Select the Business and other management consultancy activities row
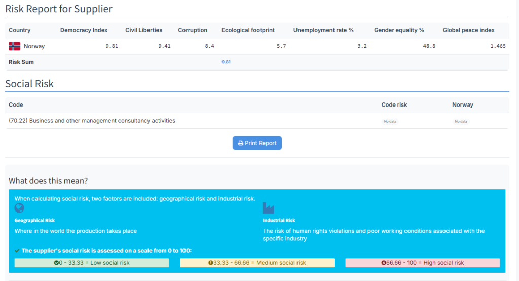The height and width of the screenshot is (281, 519). point(92,121)
